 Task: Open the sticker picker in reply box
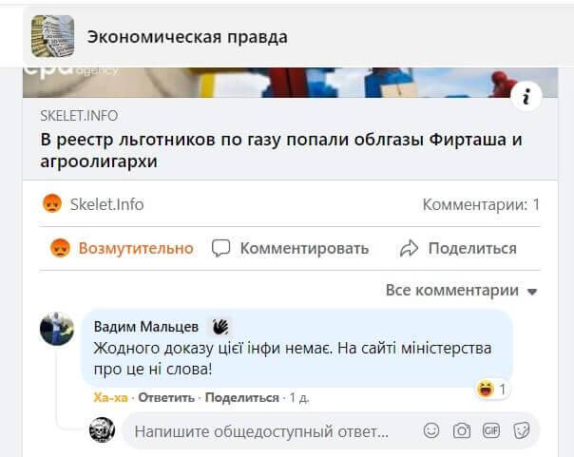point(521,430)
